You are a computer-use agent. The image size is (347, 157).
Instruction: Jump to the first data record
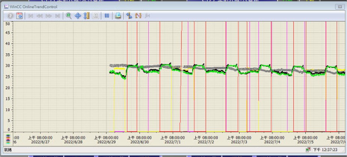31,16
